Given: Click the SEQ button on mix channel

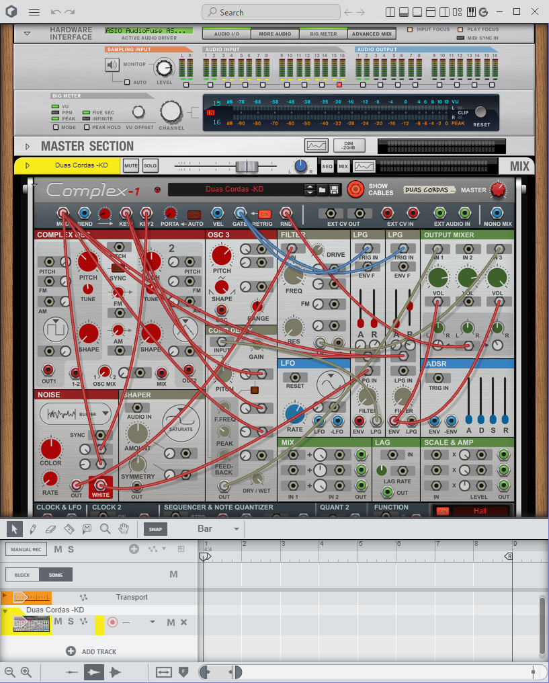Looking at the screenshot, I should point(327,166).
